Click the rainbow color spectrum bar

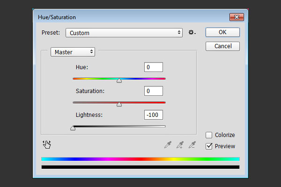coord(140,159)
